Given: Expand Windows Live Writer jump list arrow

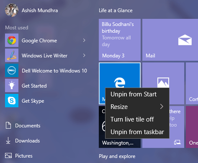Looking at the screenshot, I should 84,55.
